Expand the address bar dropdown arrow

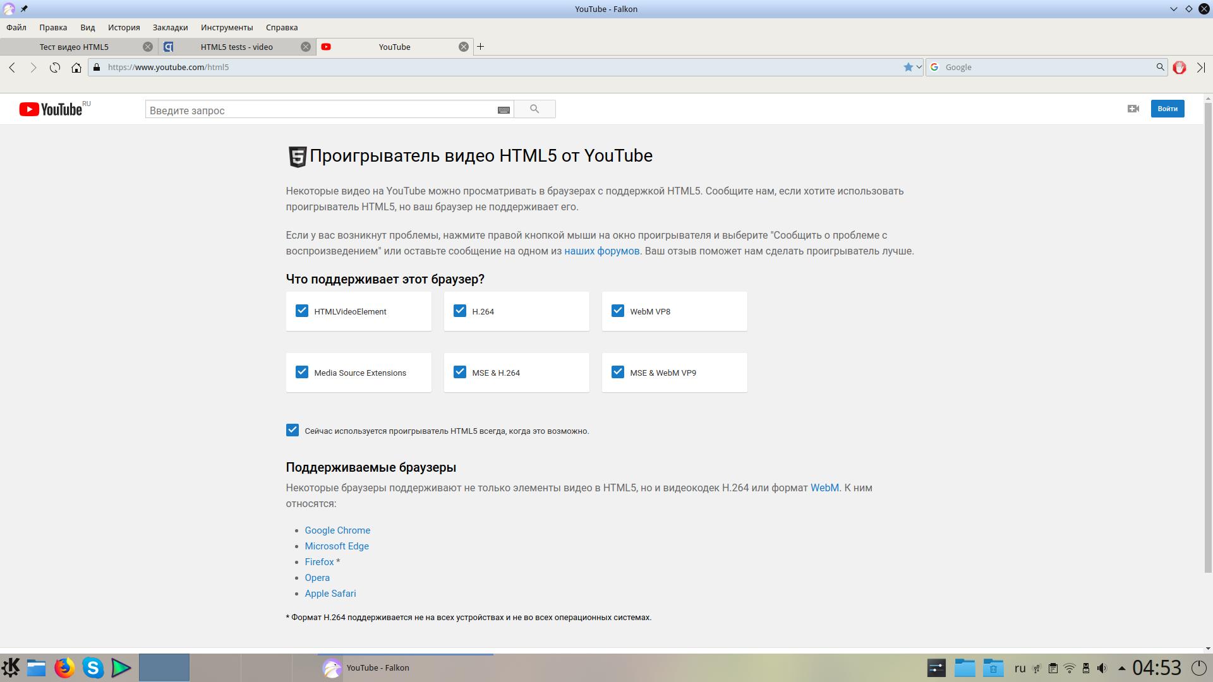click(919, 67)
